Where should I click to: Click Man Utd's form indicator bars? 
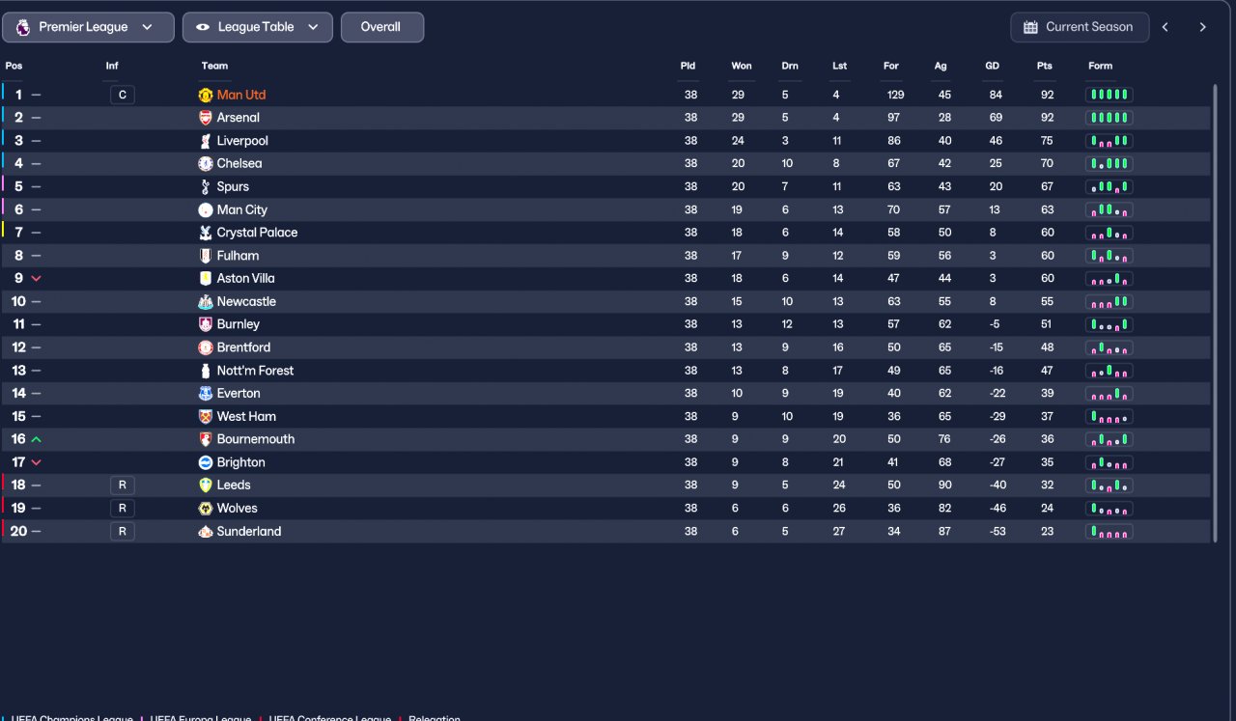(1109, 95)
